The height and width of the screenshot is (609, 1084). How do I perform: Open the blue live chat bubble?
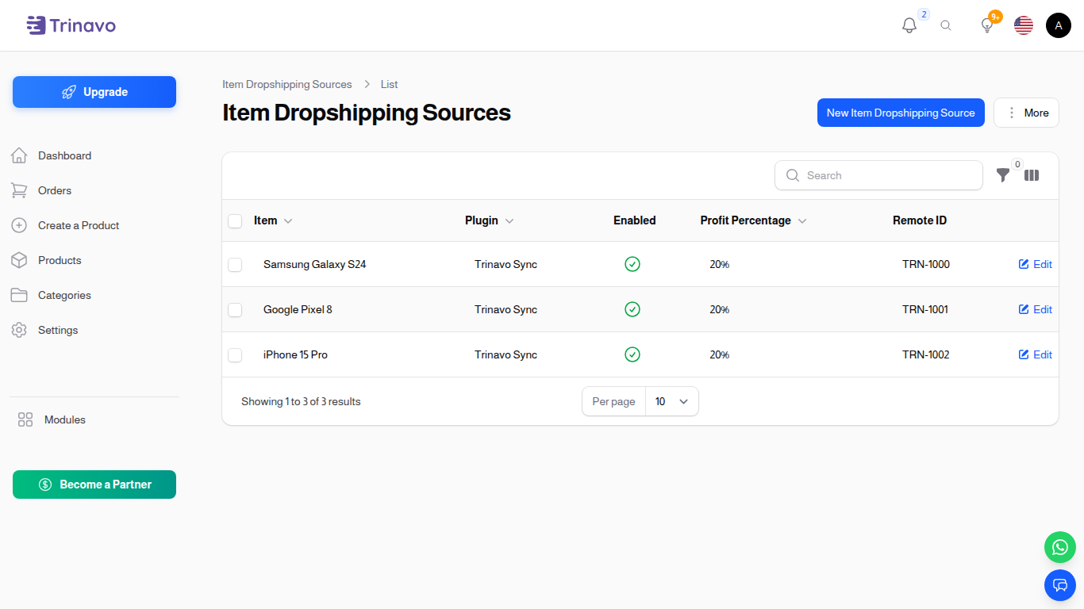pos(1060,585)
